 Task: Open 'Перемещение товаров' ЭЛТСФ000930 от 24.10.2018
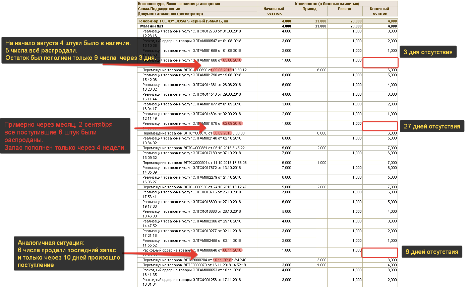pyautogui.click(x=194, y=187)
